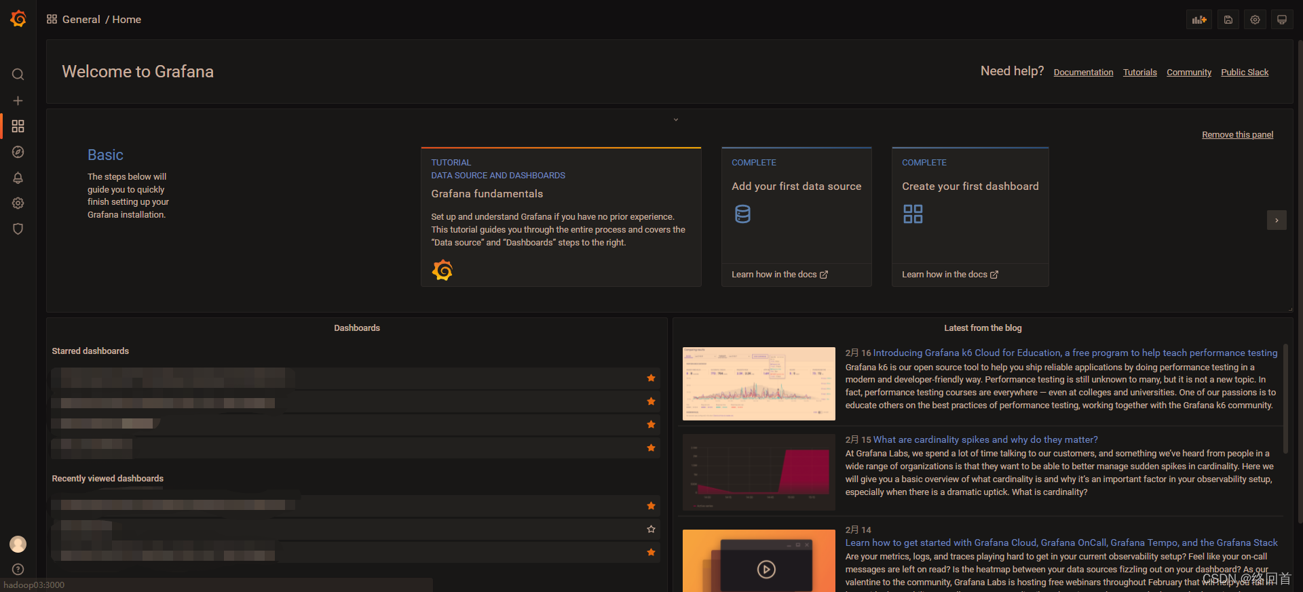Open the Community help link
Screen dimensions: 1303x592
[x=1189, y=73]
